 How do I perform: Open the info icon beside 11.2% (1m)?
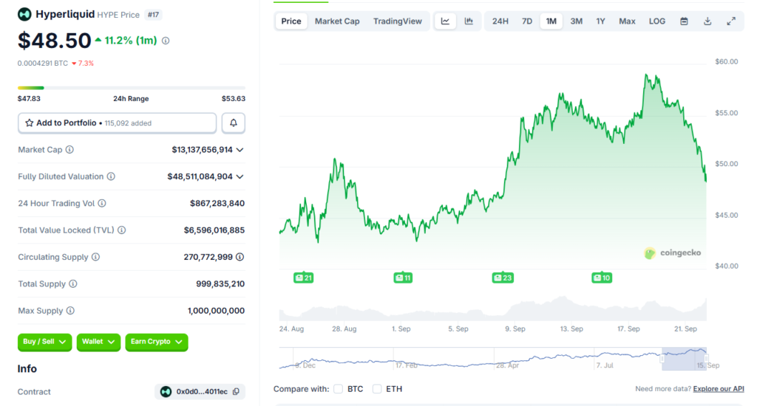point(166,41)
